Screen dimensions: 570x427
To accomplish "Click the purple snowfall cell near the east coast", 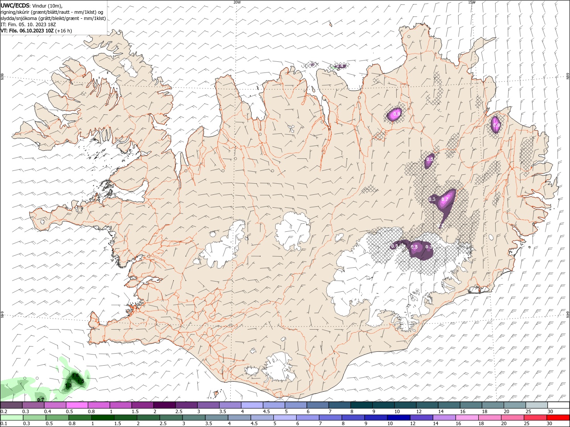I will (496, 125).
